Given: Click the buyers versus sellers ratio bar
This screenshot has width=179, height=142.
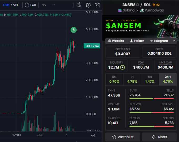Looking at the screenshot, I should tap(152, 126).
